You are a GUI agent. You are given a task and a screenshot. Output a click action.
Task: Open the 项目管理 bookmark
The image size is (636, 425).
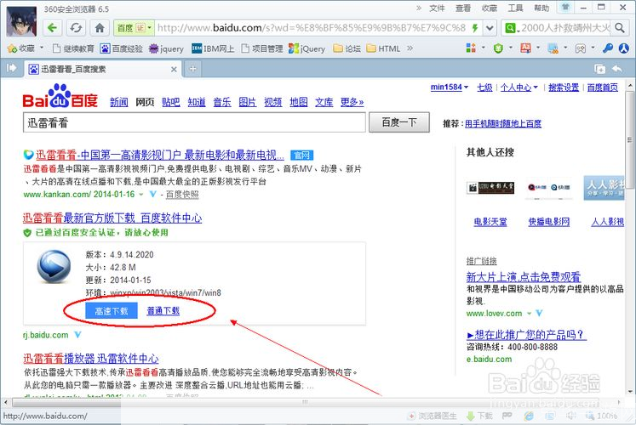pos(262,48)
